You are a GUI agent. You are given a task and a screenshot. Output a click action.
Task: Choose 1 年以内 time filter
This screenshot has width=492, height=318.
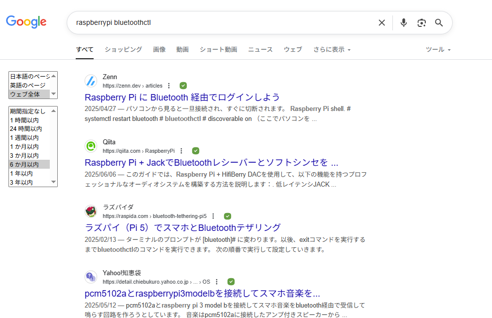point(29,173)
